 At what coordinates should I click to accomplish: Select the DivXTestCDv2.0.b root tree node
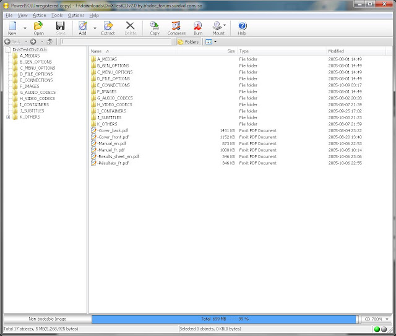click(x=29, y=49)
